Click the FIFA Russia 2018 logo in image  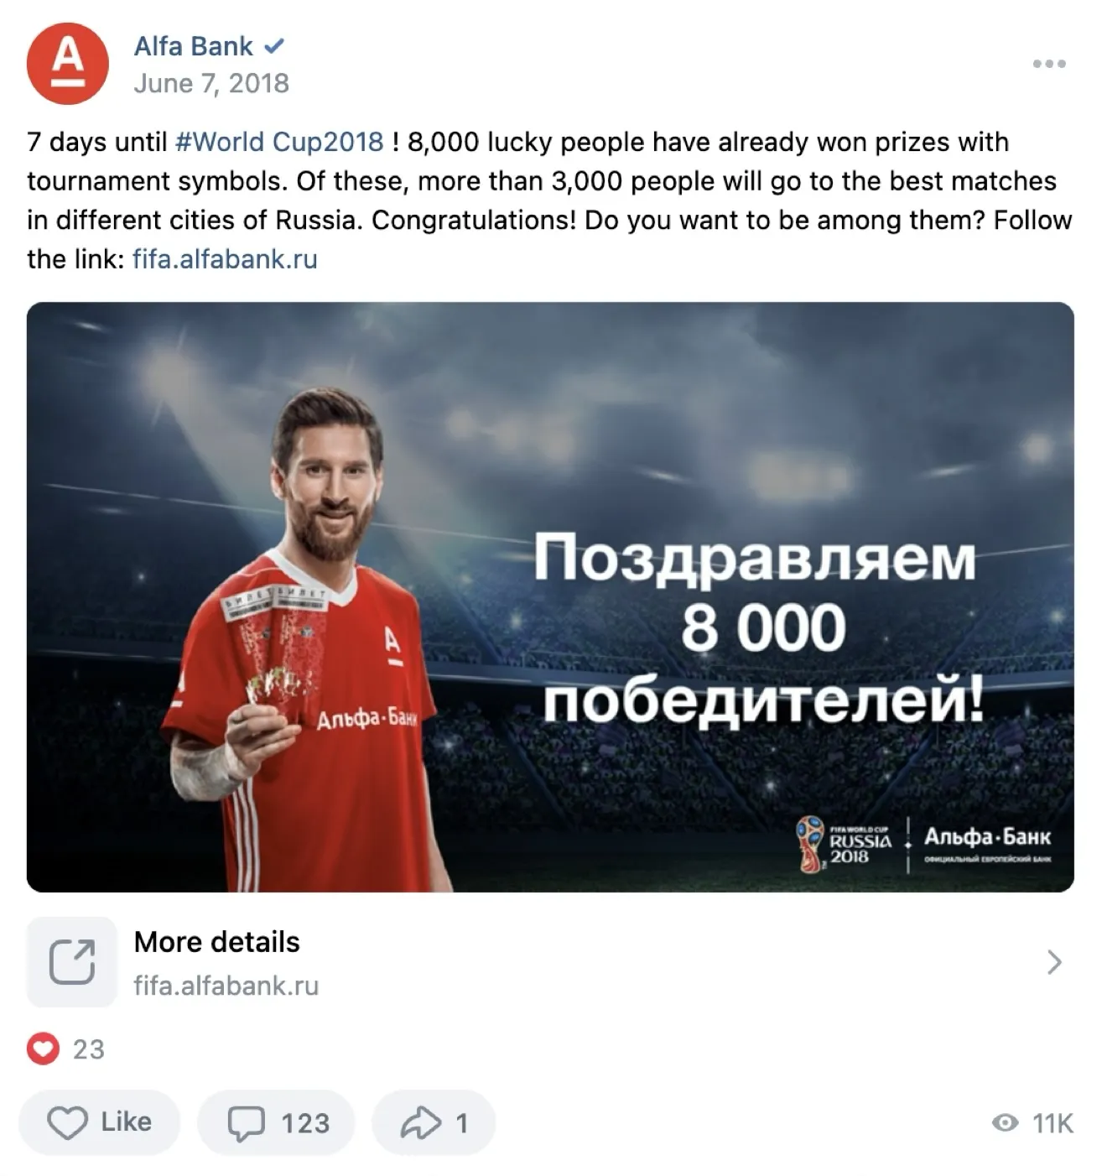click(x=844, y=843)
